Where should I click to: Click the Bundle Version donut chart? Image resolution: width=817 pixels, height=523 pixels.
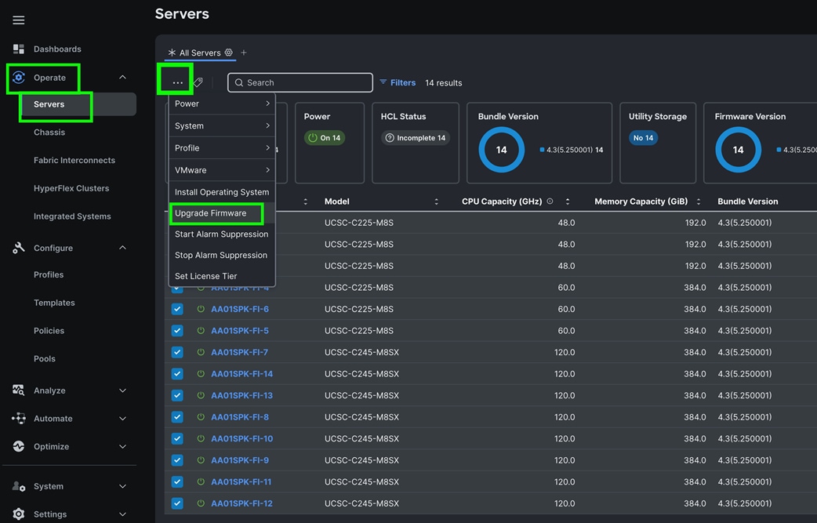click(x=501, y=150)
